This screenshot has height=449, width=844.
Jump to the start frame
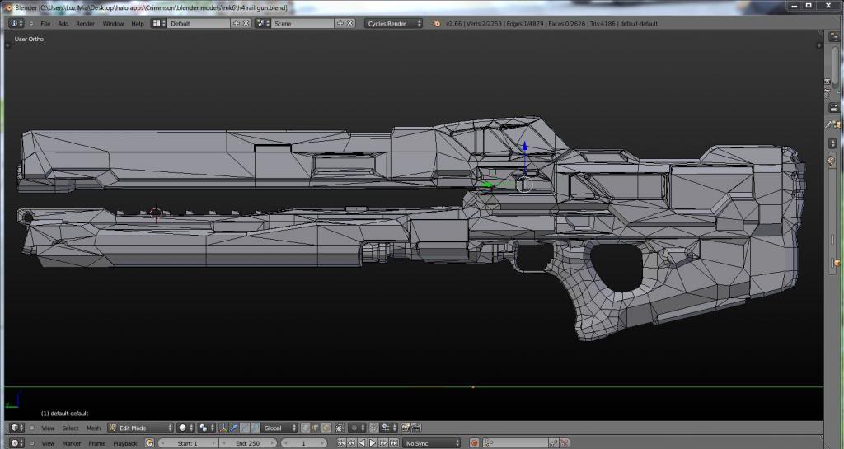pyautogui.click(x=341, y=443)
